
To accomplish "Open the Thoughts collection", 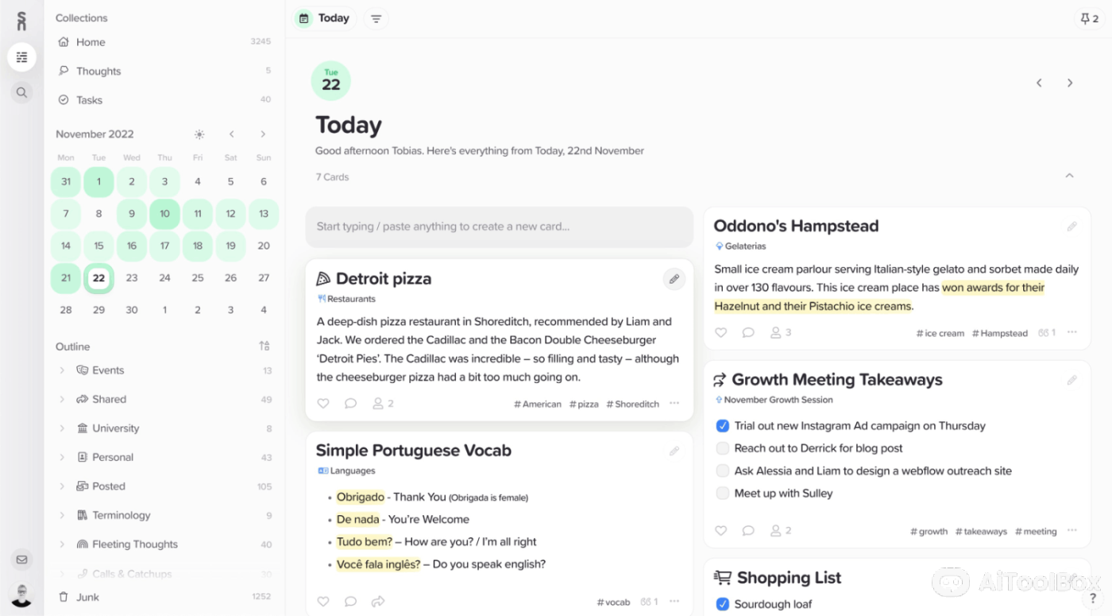I will (x=164, y=71).
